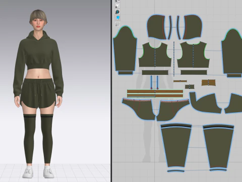Click the avatar's white sneaker on the left
242x182 pixels.
[28, 172]
